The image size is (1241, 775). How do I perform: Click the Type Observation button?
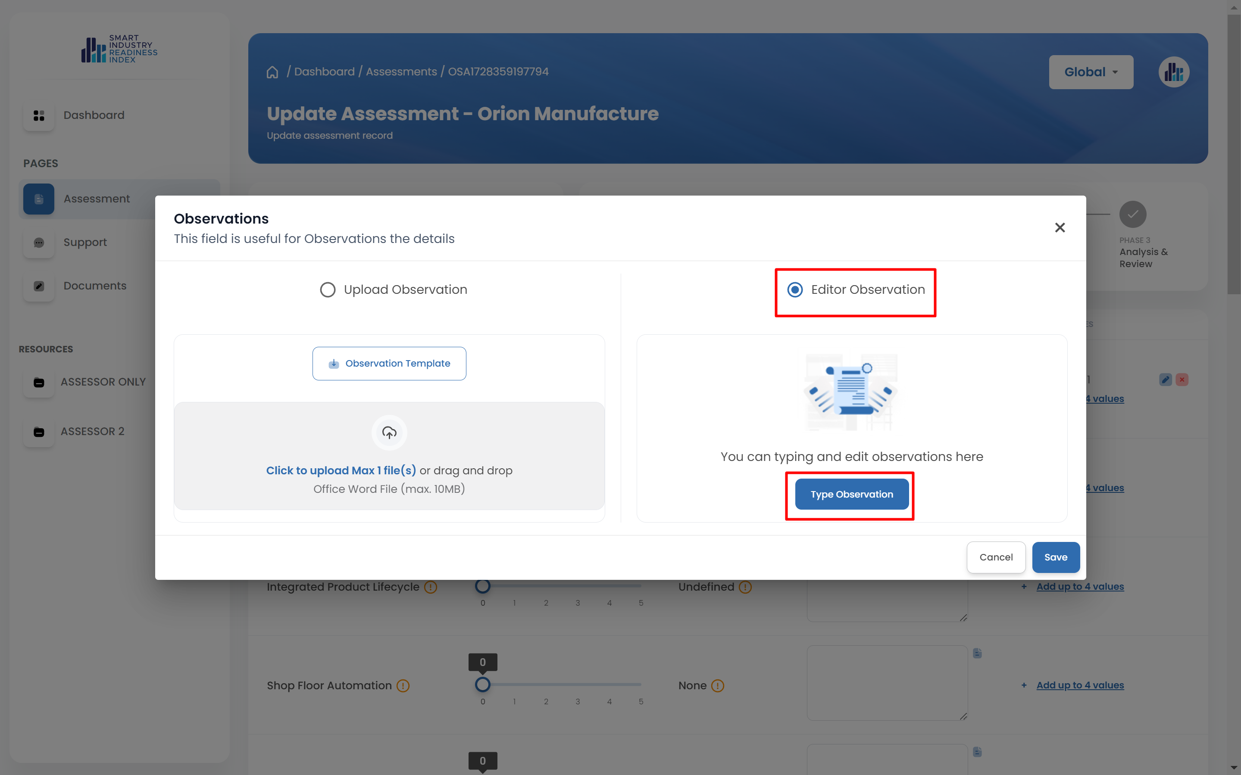pos(851,495)
